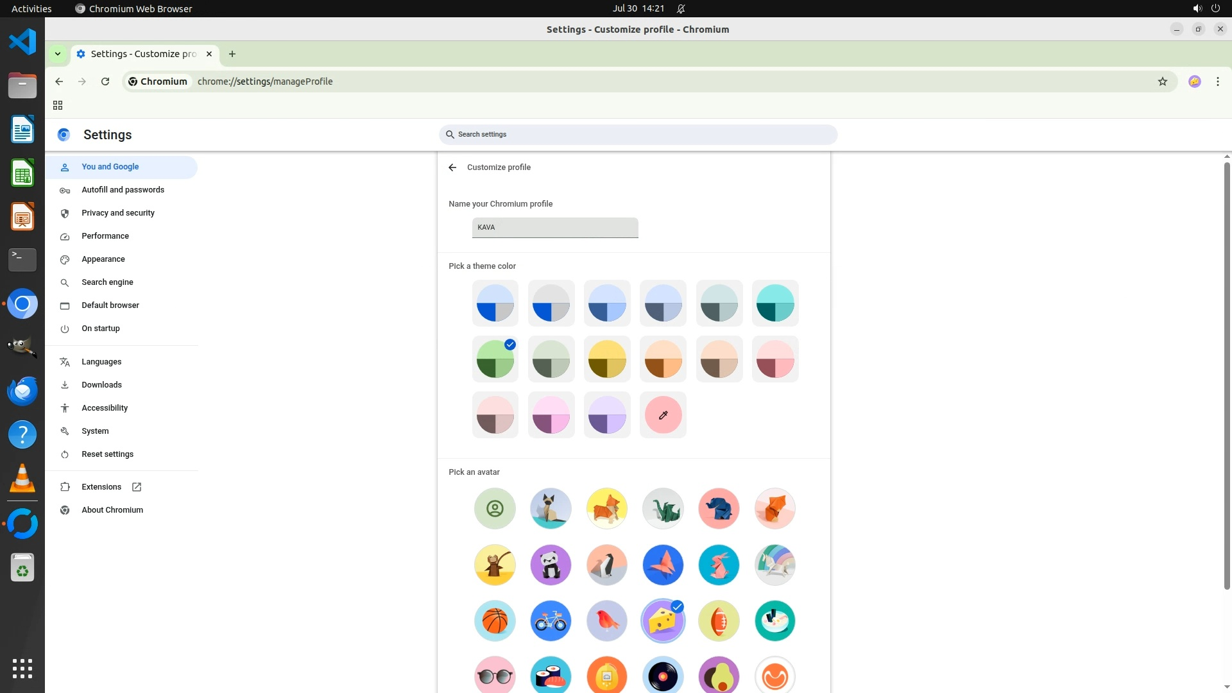Click the profile name field containing KAVA
This screenshot has height=693, width=1232.
[x=555, y=228]
